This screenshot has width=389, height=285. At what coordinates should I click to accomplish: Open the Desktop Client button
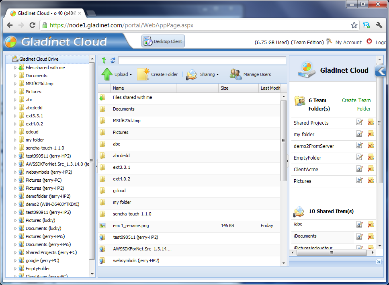pos(163,41)
